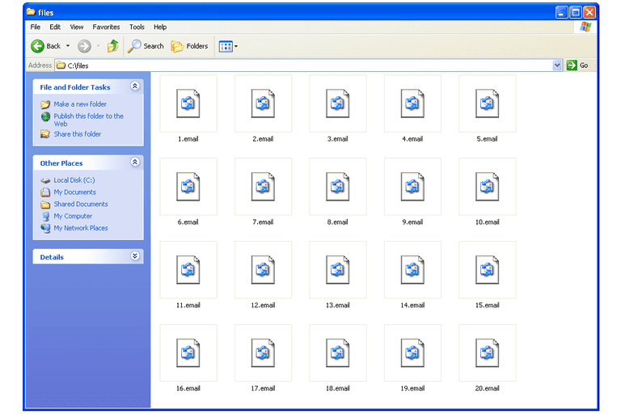The image size is (621, 414).
Task: Open the Back button history dropdown arrow
Action: point(68,46)
